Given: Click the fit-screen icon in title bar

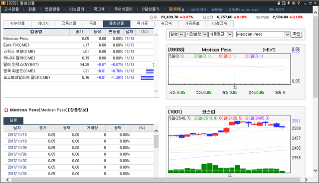Looking at the screenshot, I should point(294,3).
